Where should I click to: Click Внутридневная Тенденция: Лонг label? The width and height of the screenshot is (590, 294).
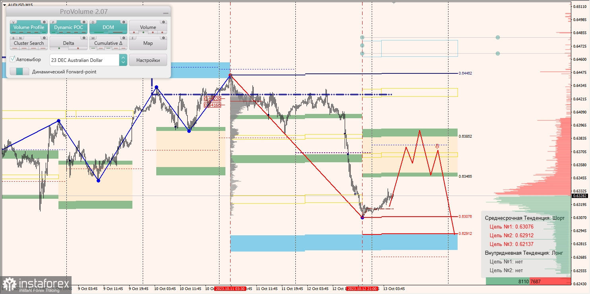pyautogui.click(x=524, y=253)
